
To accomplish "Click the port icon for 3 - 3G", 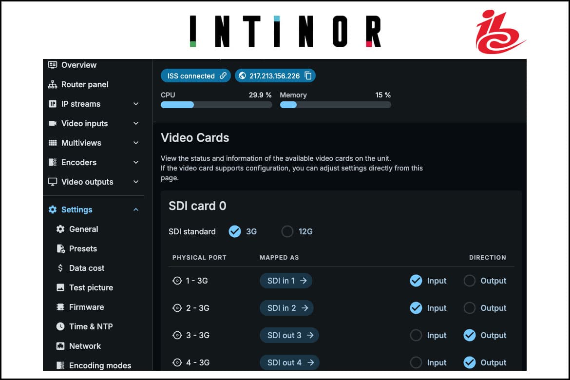I will click(177, 335).
